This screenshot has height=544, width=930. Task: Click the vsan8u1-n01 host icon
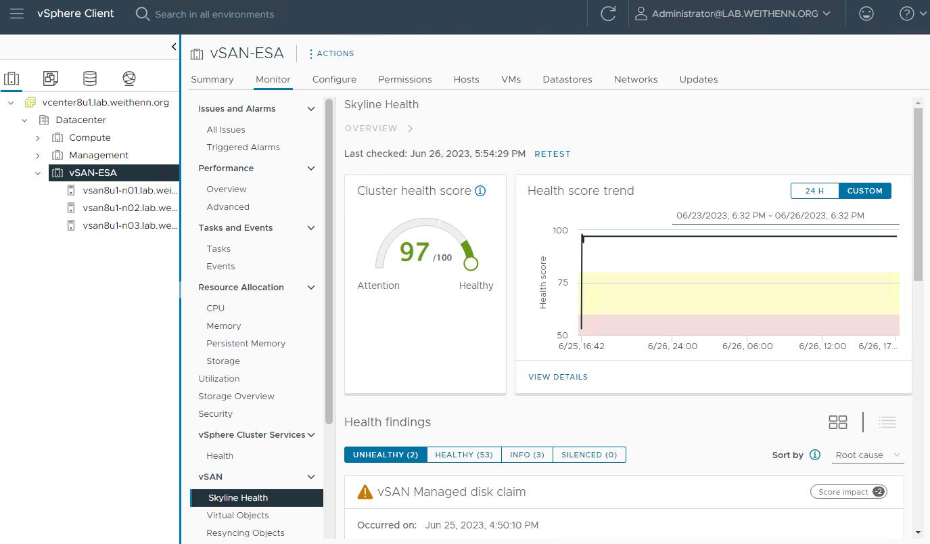[x=71, y=190]
